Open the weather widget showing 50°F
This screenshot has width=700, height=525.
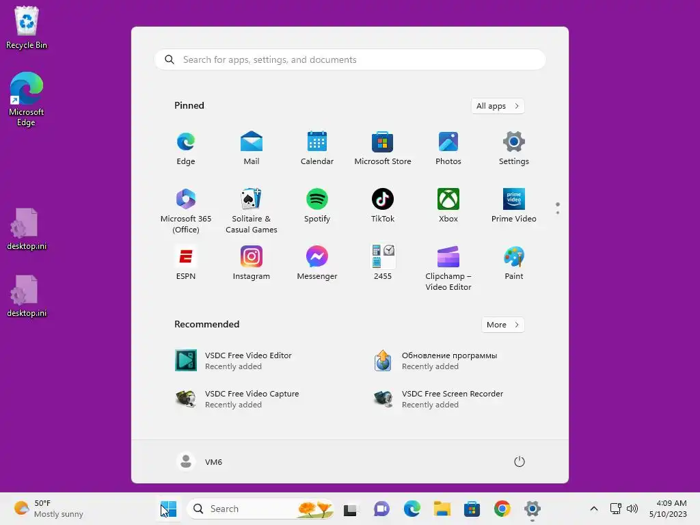[x=49, y=509]
